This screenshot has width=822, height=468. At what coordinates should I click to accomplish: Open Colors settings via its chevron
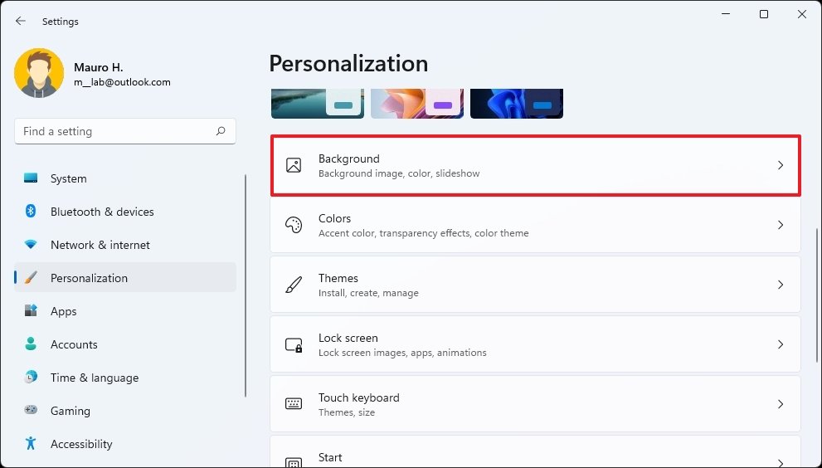(781, 225)
